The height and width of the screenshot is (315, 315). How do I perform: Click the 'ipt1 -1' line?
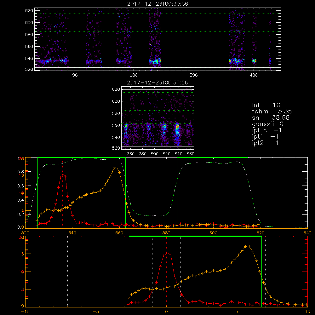pos(265,136)
